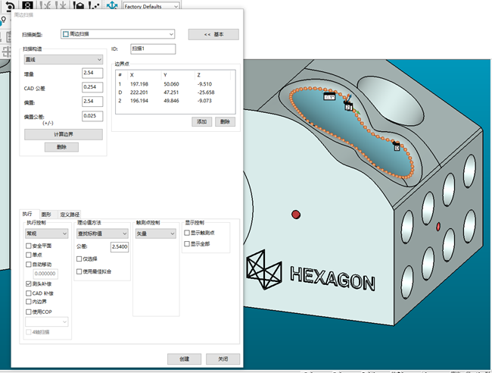Open the 扫描类型 dropdown showing 周边扫描
Screen dimensions: 492x373
[117, 34]
